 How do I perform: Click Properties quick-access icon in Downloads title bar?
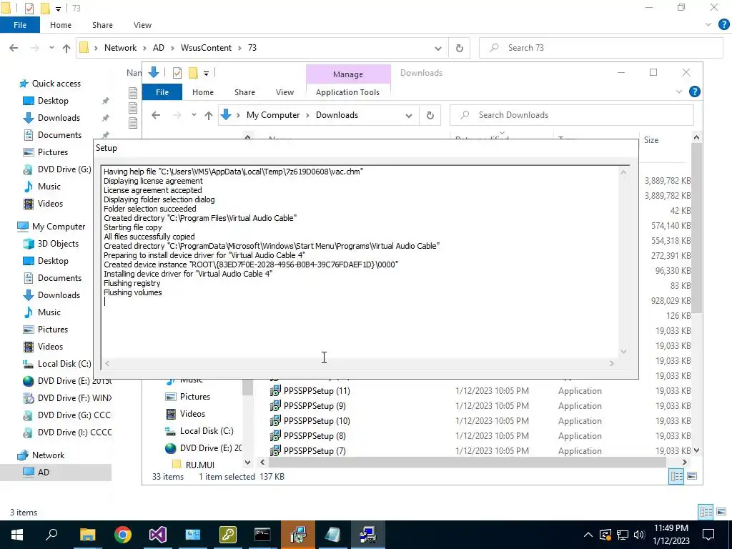coord(177,73)
